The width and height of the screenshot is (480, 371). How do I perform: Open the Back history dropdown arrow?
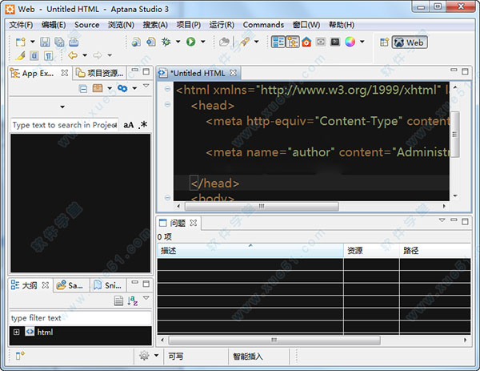[x=85, y=55]
